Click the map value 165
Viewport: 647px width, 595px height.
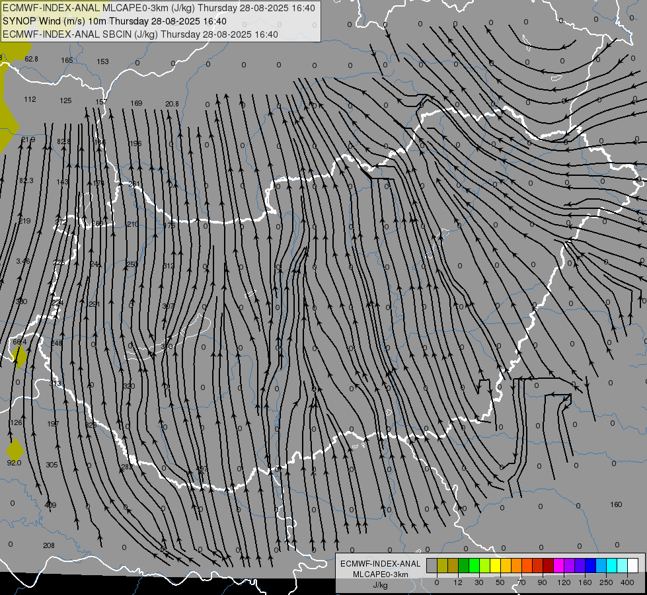point(67,60)
